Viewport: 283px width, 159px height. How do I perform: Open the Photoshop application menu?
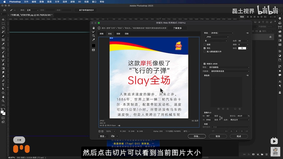pos(15,2)
